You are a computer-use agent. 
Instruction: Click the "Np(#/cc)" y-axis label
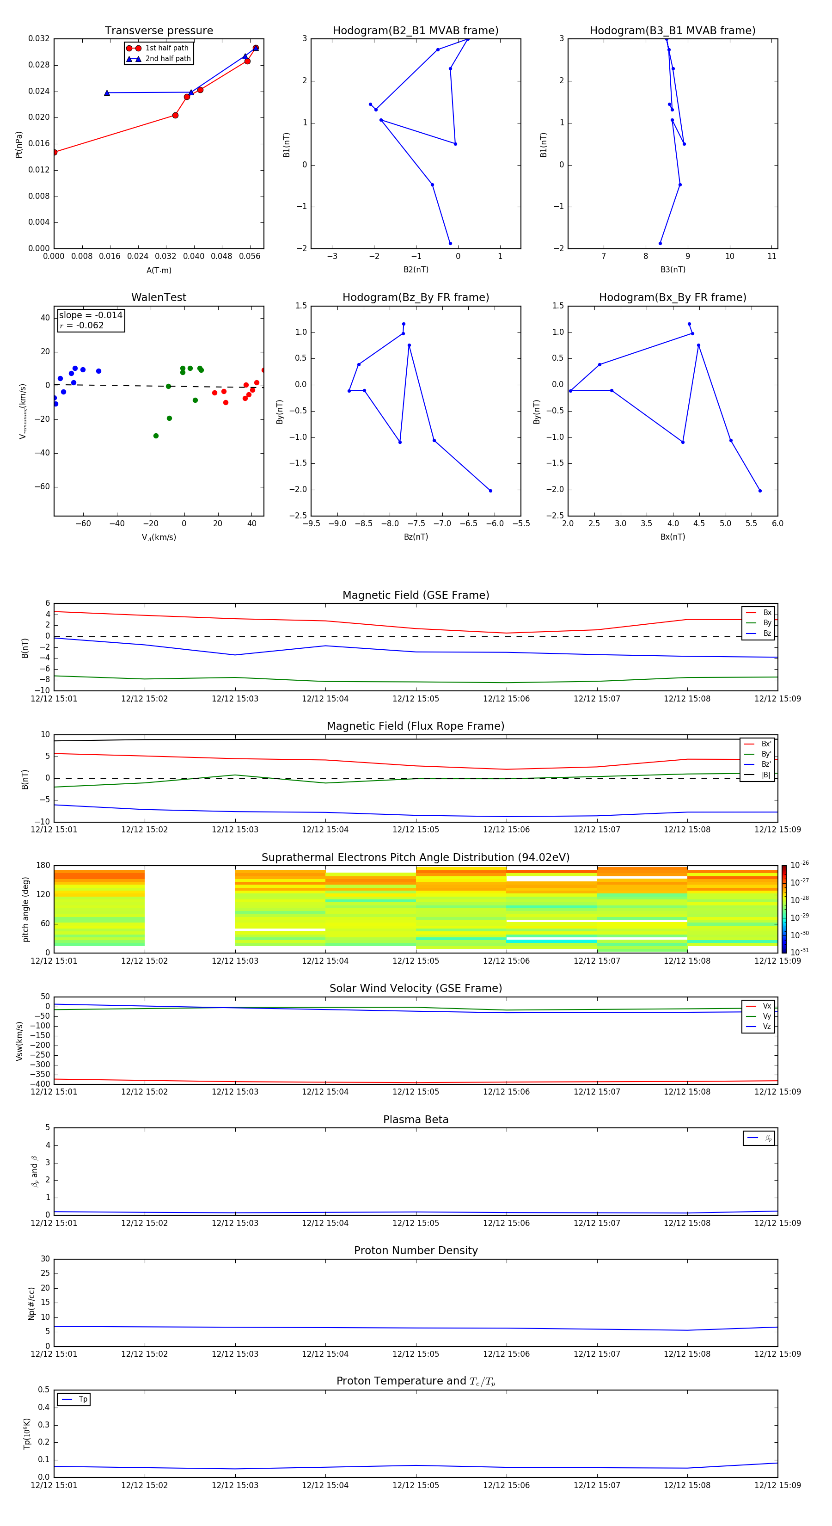32,1303
